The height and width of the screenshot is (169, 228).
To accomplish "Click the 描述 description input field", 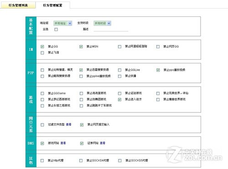I will coord(111,29).
